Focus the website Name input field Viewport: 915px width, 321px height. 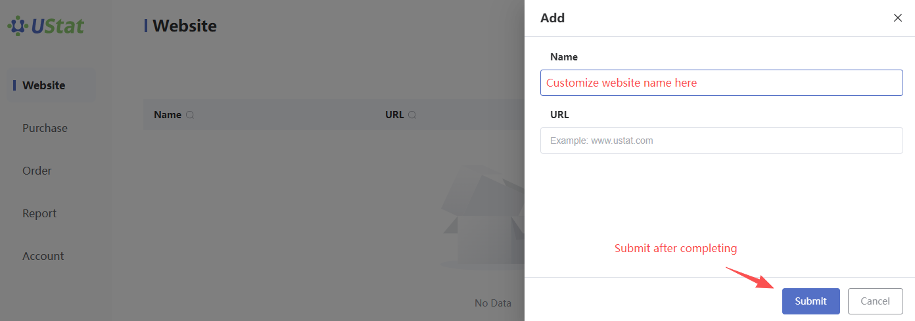point(721,83)
